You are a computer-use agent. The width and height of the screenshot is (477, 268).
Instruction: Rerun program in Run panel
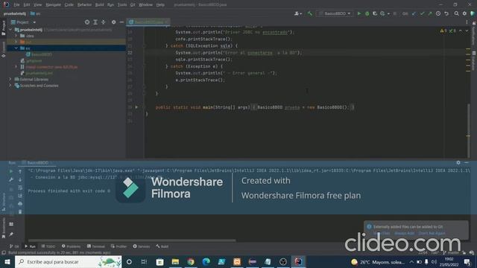coord(11,171)
